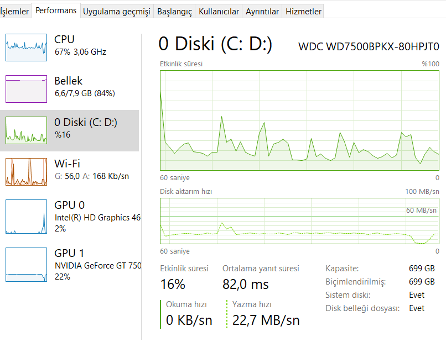Click the CPU usage mini graph thumbnail
This screenshot has width=446, height=342.
click(26, 47)
